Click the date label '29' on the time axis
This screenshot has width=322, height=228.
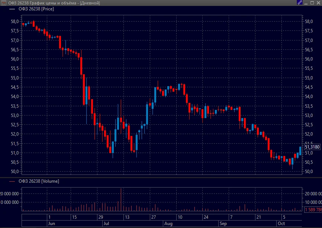(101, 217)
